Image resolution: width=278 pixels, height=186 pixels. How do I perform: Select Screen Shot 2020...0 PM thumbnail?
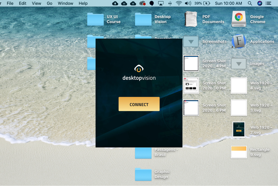coord(191,86)
